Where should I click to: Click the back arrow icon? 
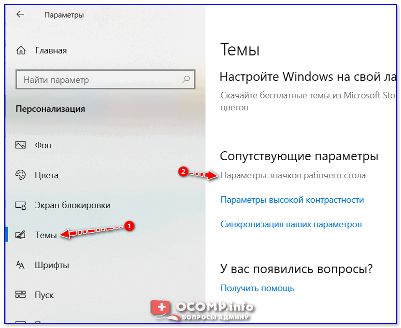[20, 14]
